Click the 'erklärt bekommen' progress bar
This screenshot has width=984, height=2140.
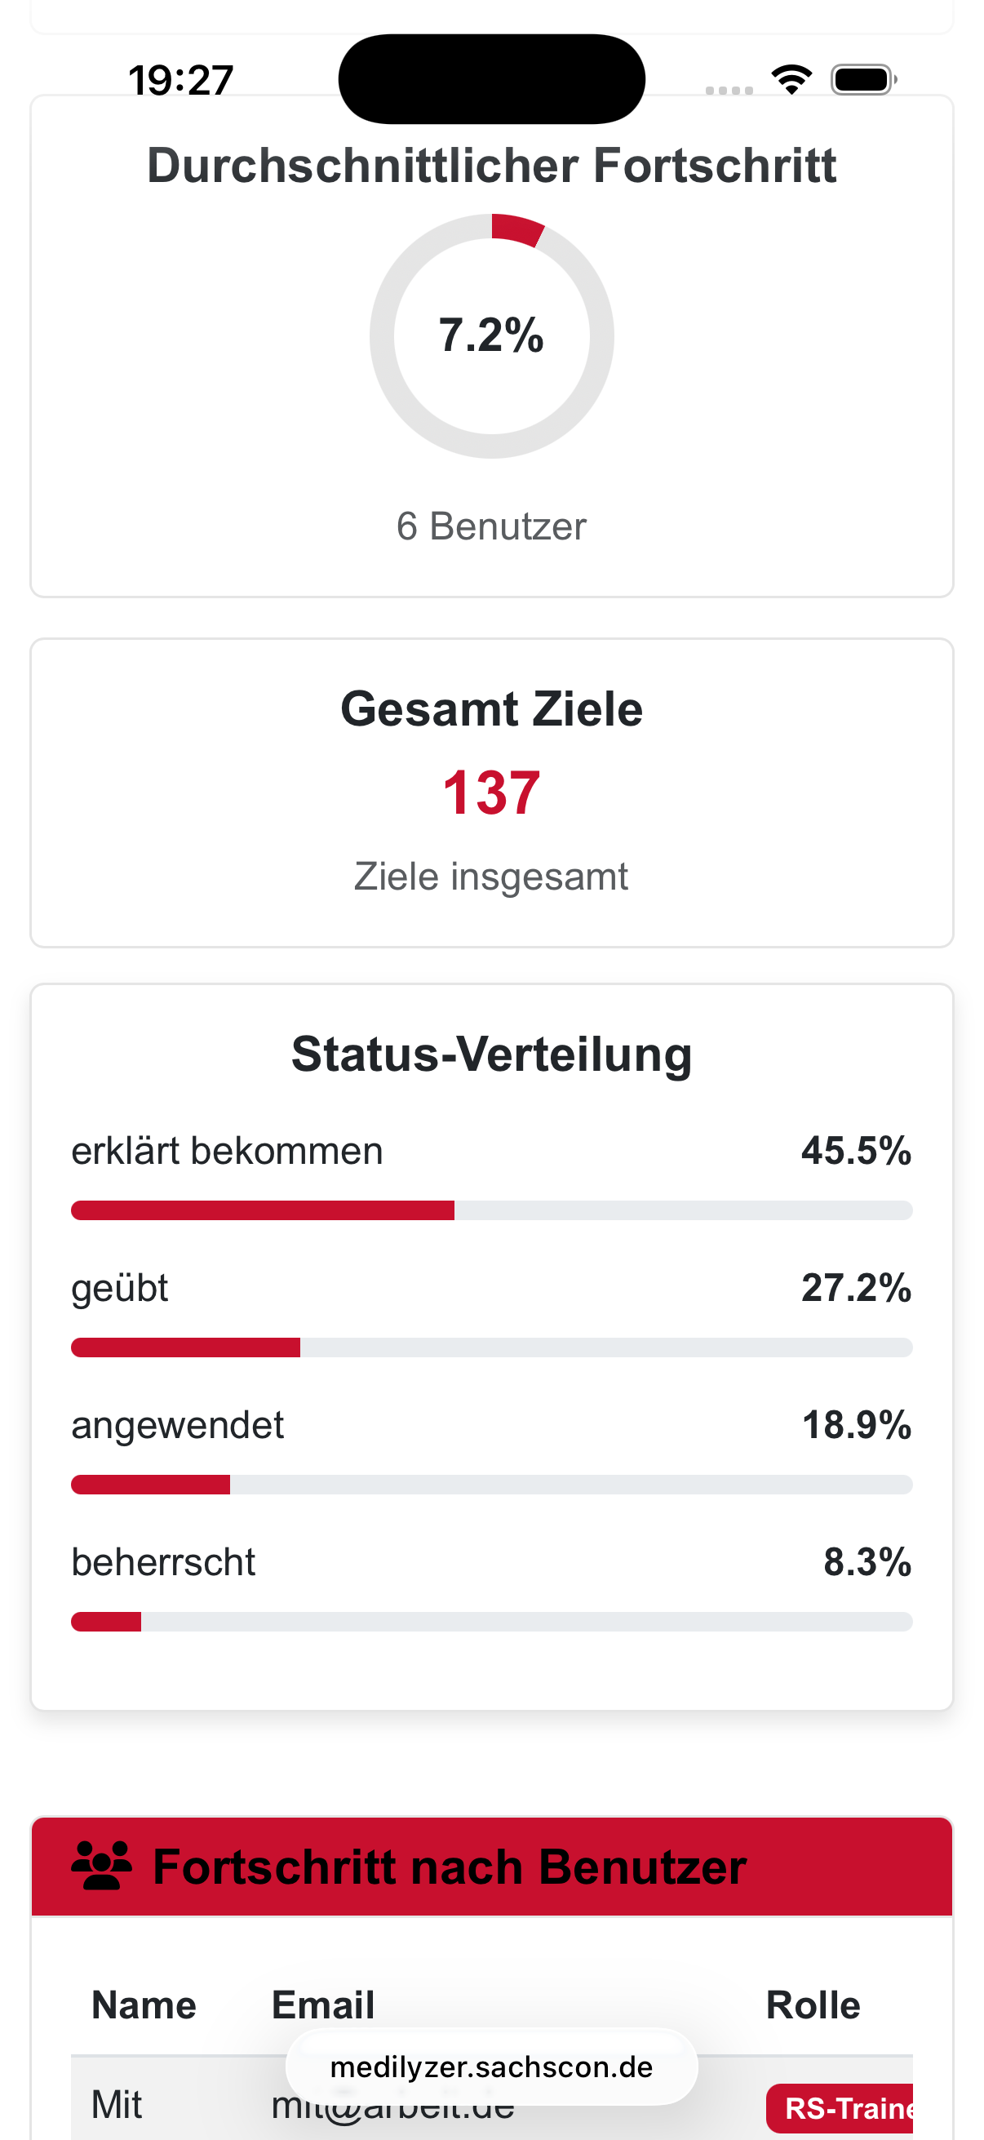491,1210
